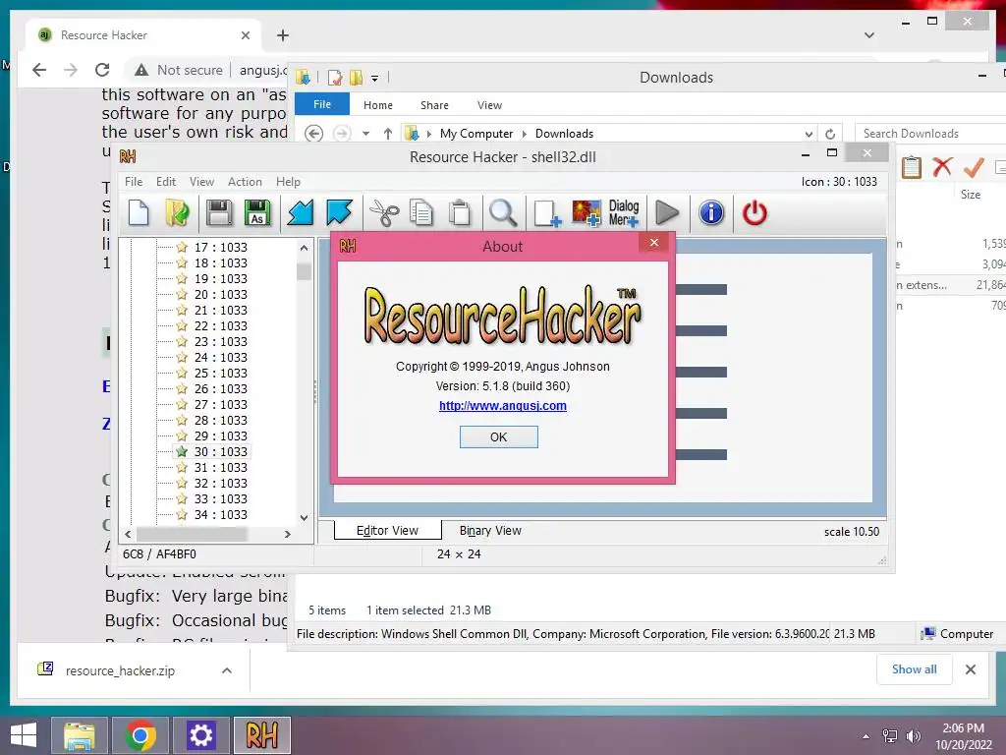
Task: Click the volume speaker tray icon
Action: coord(914,736)
